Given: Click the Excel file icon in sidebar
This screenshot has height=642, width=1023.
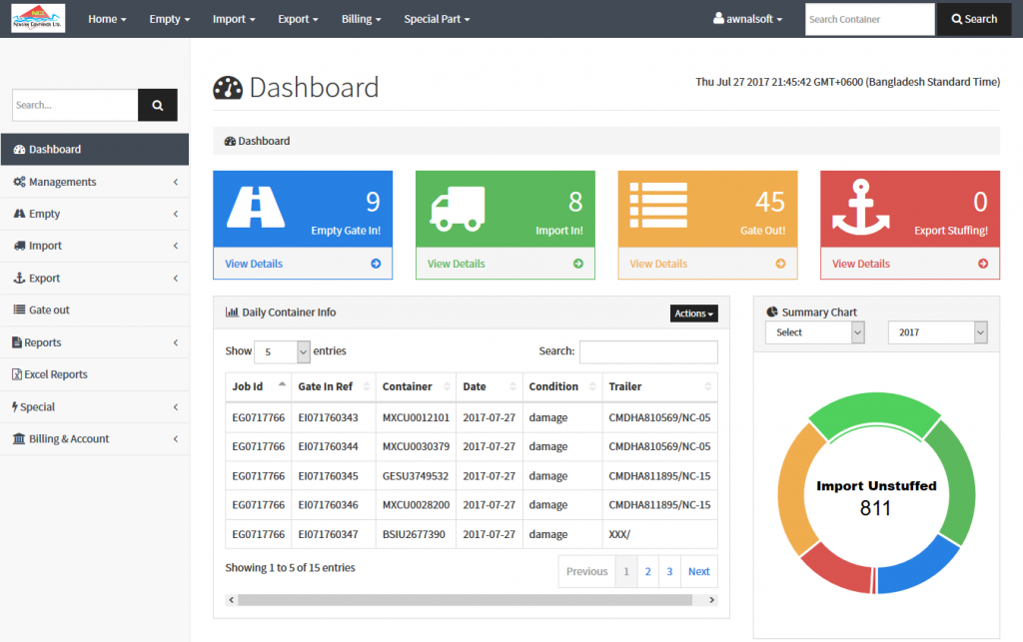Looking at the screenshot, I should (x=17, y=374).
